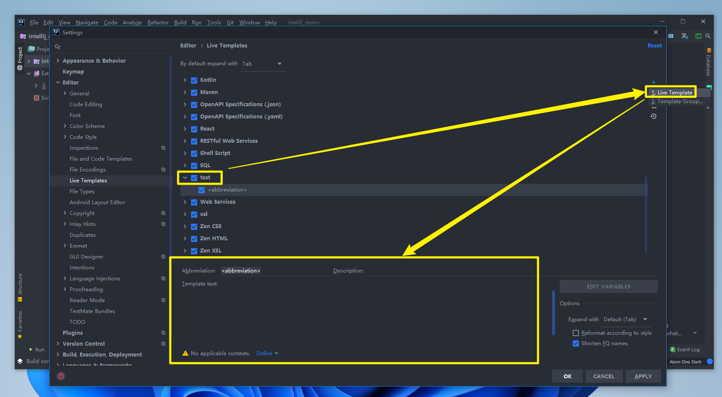722x397 pixels.
Task: Open the help question mark icon
Action: coord(61,376)
